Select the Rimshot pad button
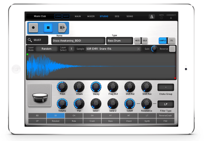This screenshot has width=204, height=141. tap(55, 121)
